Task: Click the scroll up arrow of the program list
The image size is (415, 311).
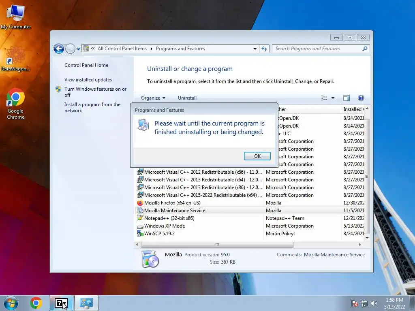Action: [367, 109]
